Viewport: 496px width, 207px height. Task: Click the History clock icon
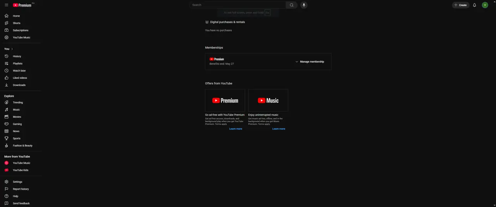[6, 56]
